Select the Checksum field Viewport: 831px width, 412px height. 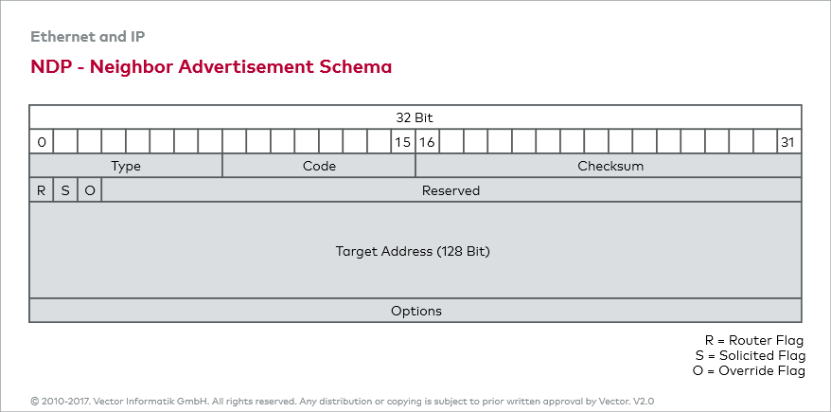[610, 166]
